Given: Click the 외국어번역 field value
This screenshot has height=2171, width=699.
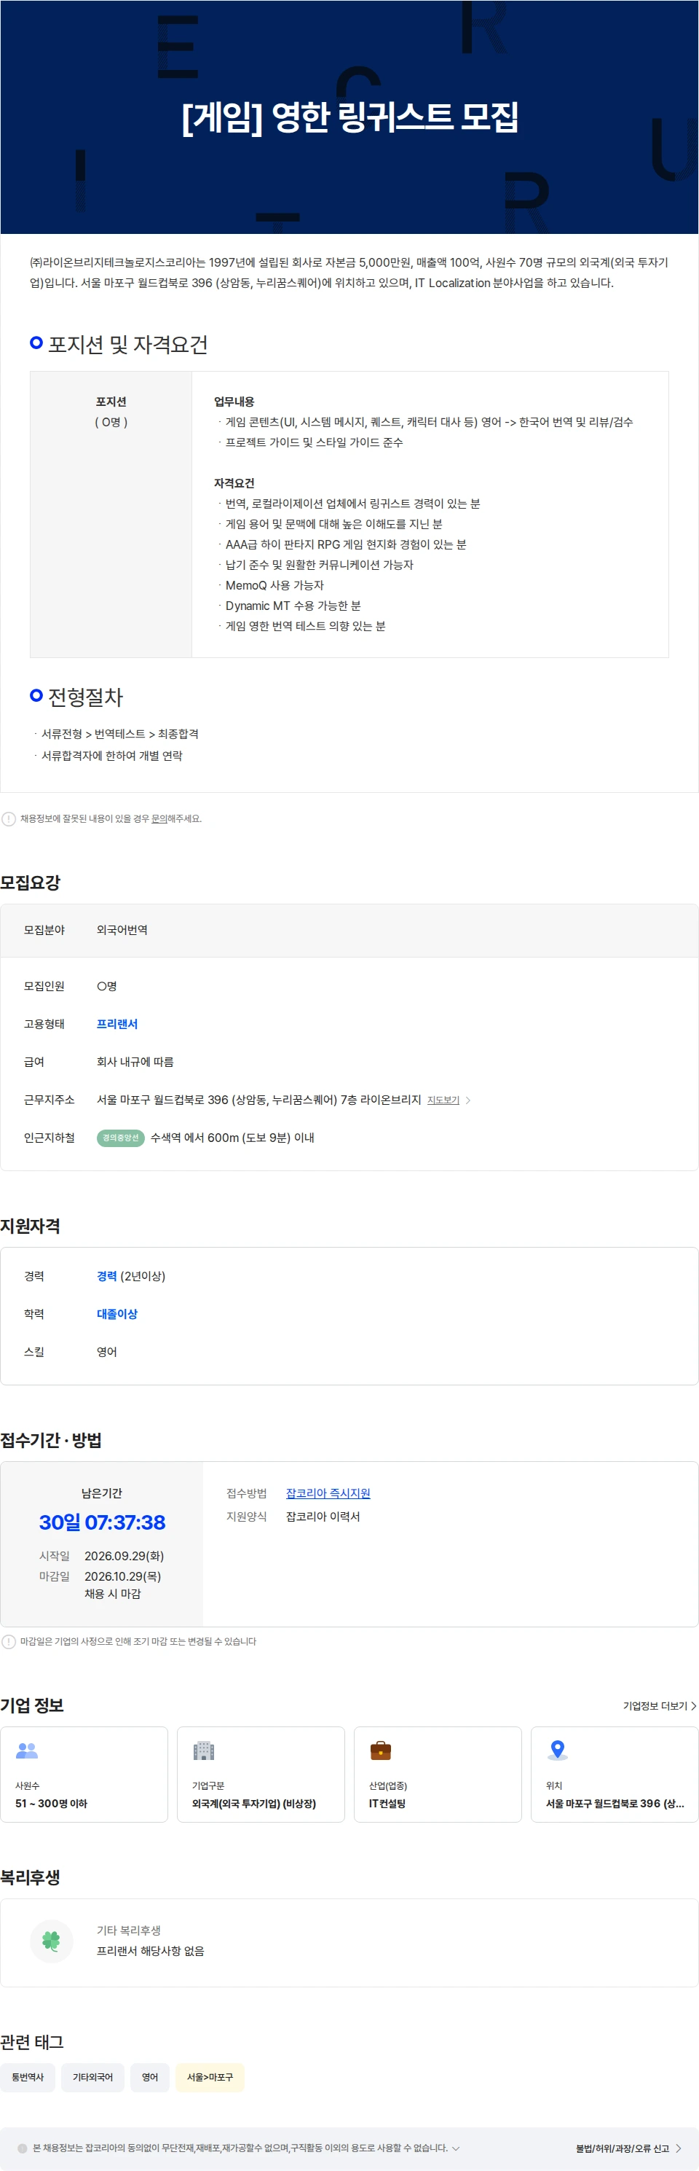Looking at the screenshot, I should coord(122,930).
